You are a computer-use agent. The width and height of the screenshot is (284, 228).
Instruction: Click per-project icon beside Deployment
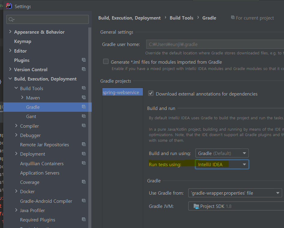click(84, 154)
